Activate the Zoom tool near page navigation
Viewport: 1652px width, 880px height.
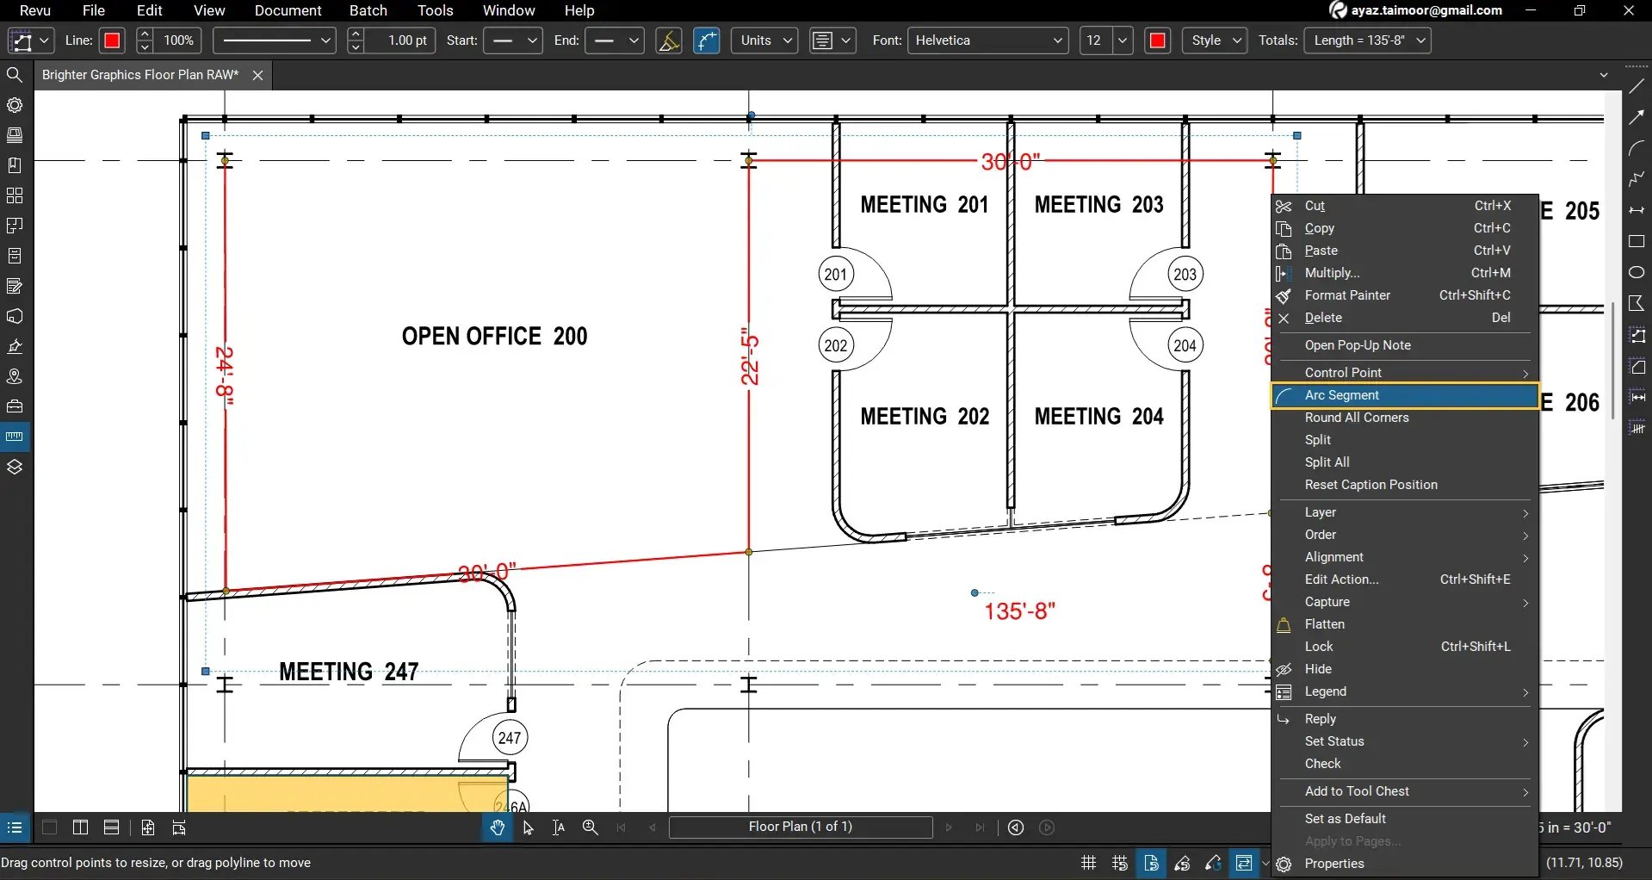click(590, 827)
